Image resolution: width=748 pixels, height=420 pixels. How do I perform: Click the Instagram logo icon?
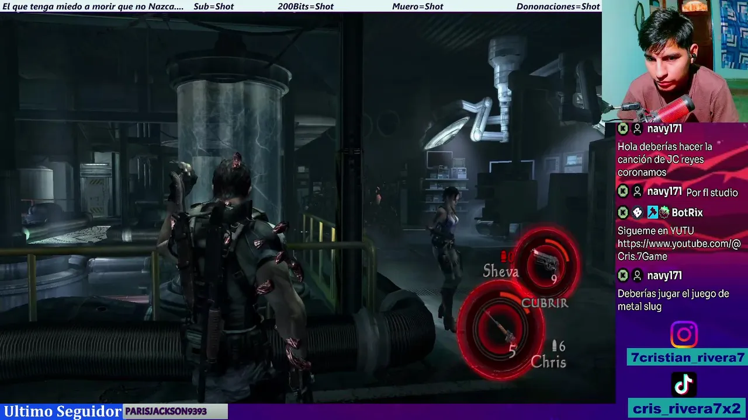pyautogui.click(x=684, y=335)
